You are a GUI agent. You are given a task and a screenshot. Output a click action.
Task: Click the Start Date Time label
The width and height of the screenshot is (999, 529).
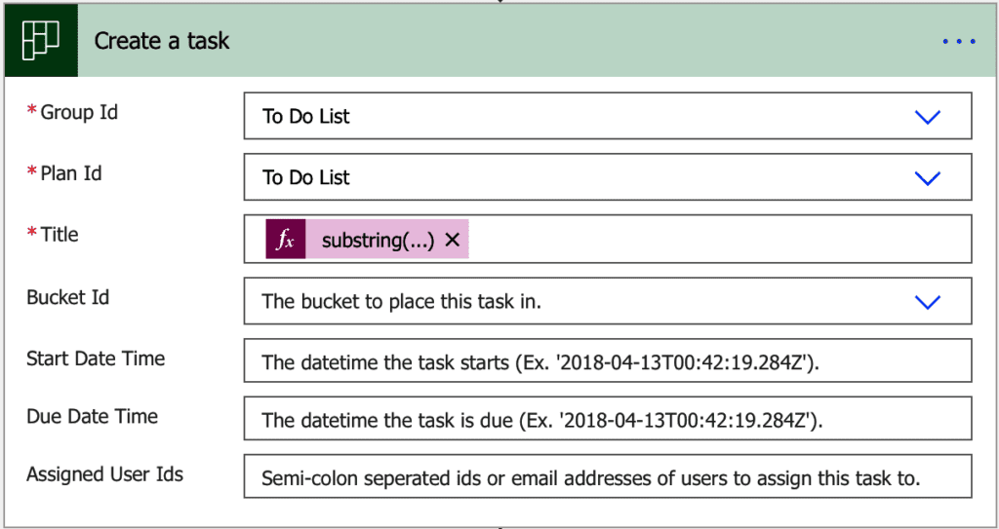96,359
